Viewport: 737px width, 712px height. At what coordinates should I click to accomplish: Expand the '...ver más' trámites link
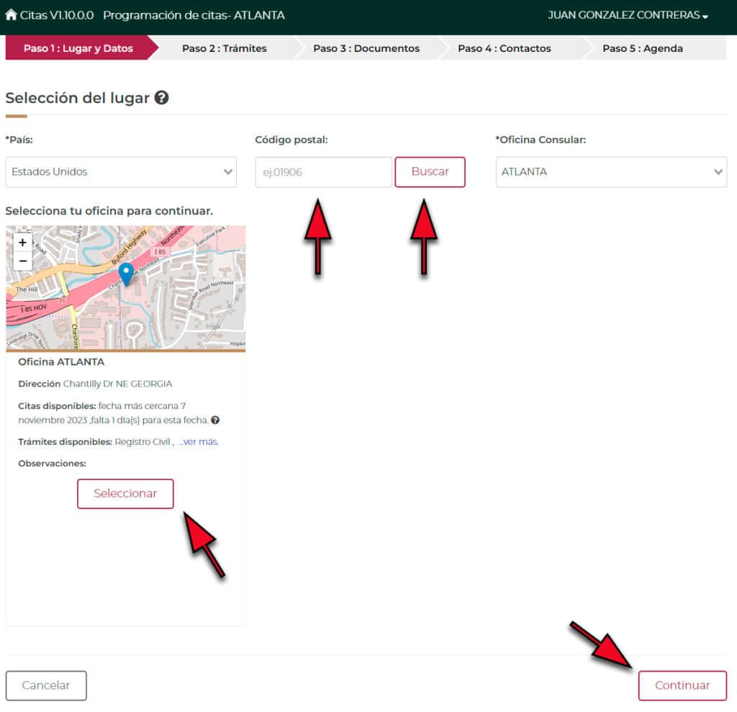pyautogui.click(x=198, y=442)
